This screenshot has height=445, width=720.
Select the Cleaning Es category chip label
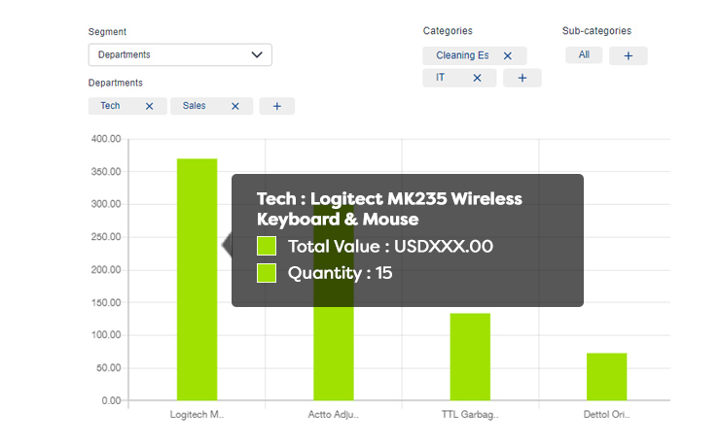(x=462, y=55)
